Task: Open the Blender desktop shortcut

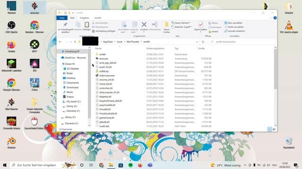Action: 11,143
